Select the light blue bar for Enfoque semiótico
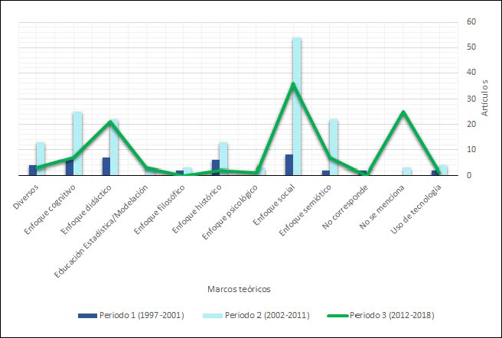Viewport: 502px width, 338px height. pos(334,148)
